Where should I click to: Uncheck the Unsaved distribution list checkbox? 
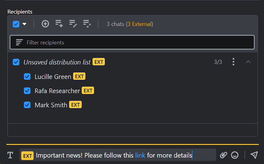16,62
